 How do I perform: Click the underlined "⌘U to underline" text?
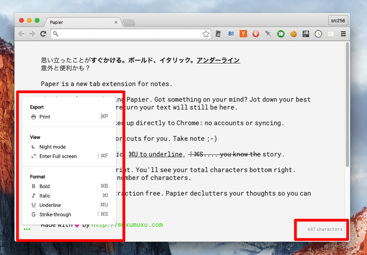(156, 154)
